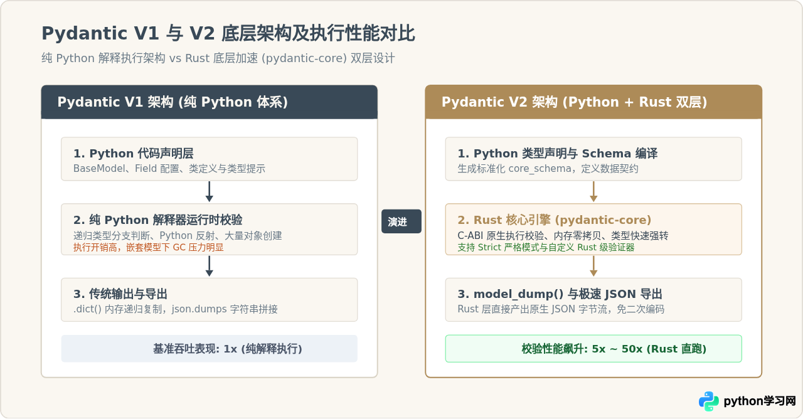Click the heading 1. Python 代码声明层
Viewport: 803px width, 419px height.
134,154
